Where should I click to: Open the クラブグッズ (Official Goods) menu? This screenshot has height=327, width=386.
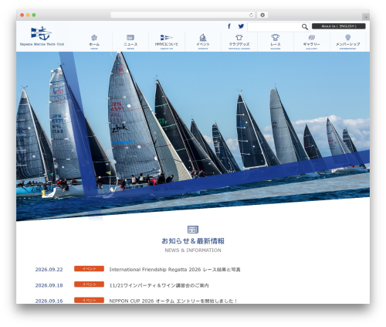tap(239, 42)
